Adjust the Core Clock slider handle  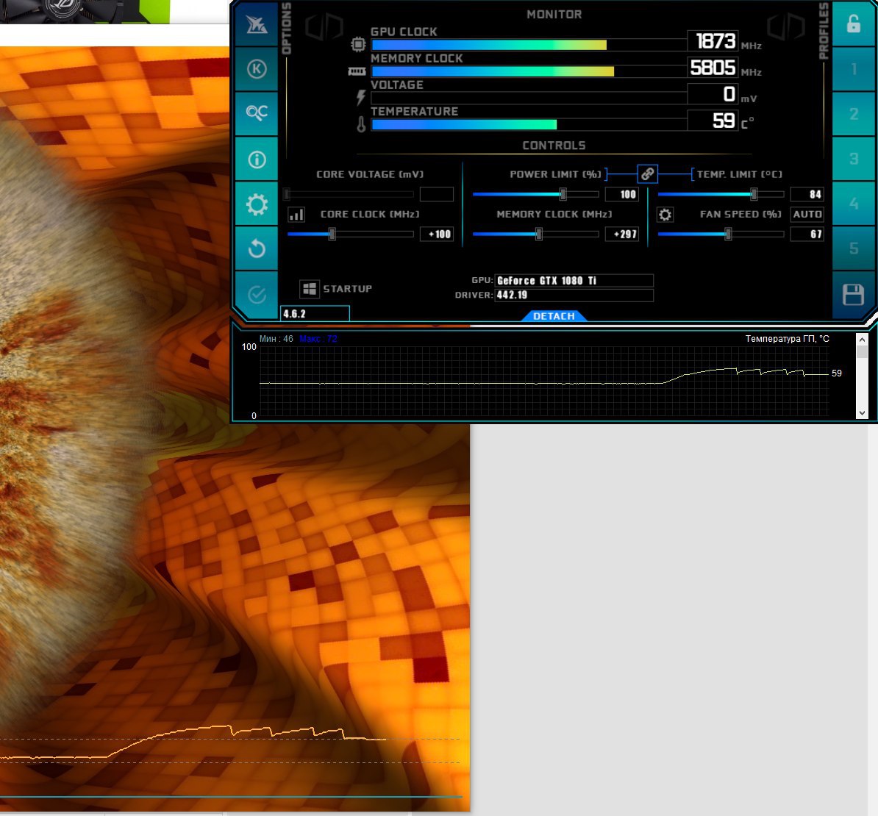[x=332, y=234]
